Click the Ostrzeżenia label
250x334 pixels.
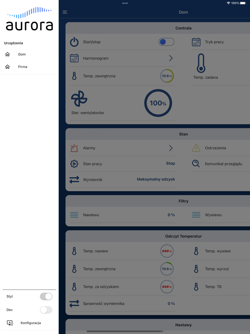215,148
